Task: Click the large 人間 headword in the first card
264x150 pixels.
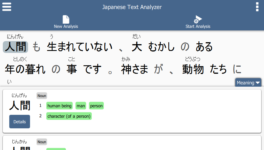Action: pos(20,106)
